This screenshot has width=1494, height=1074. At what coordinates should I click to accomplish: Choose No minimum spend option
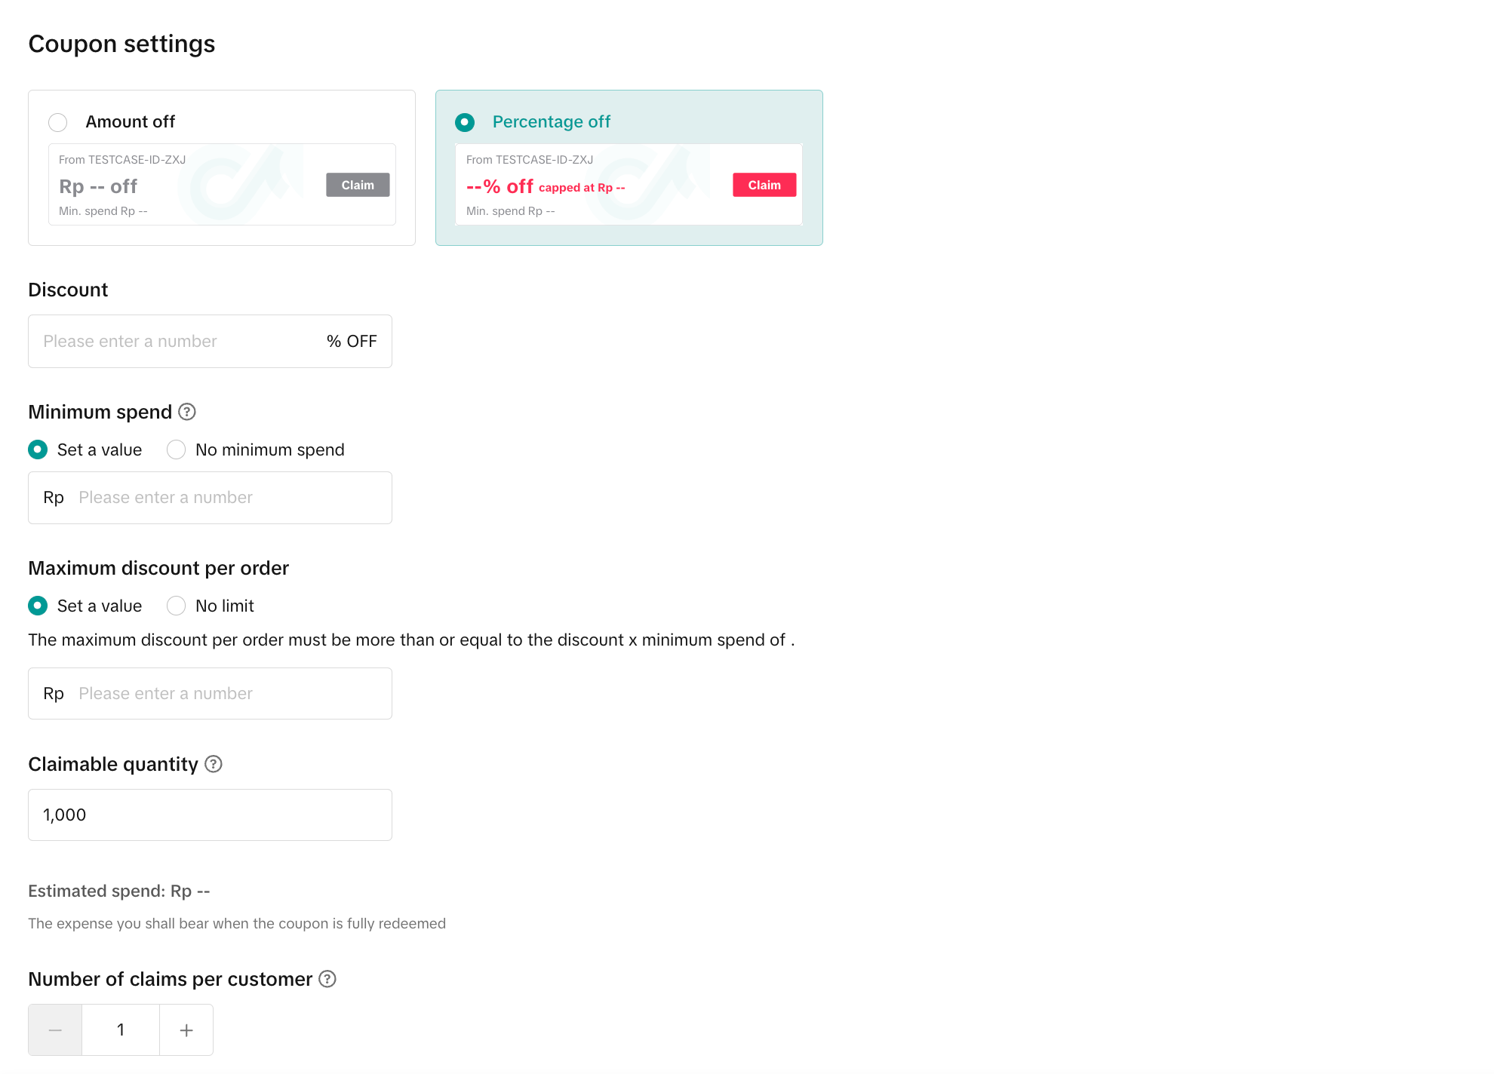click(177, 450)
